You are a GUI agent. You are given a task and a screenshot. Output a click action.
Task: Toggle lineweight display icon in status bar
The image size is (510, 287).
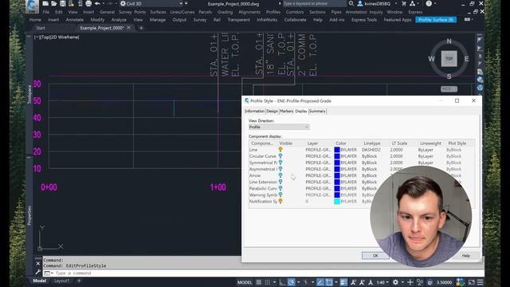point(343,282)
